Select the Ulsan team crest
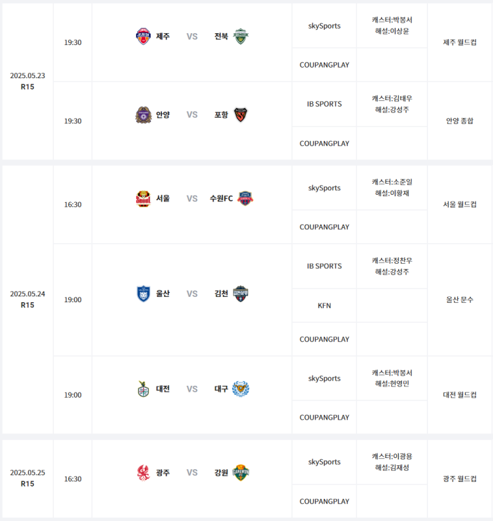 [x=143, y=294]
